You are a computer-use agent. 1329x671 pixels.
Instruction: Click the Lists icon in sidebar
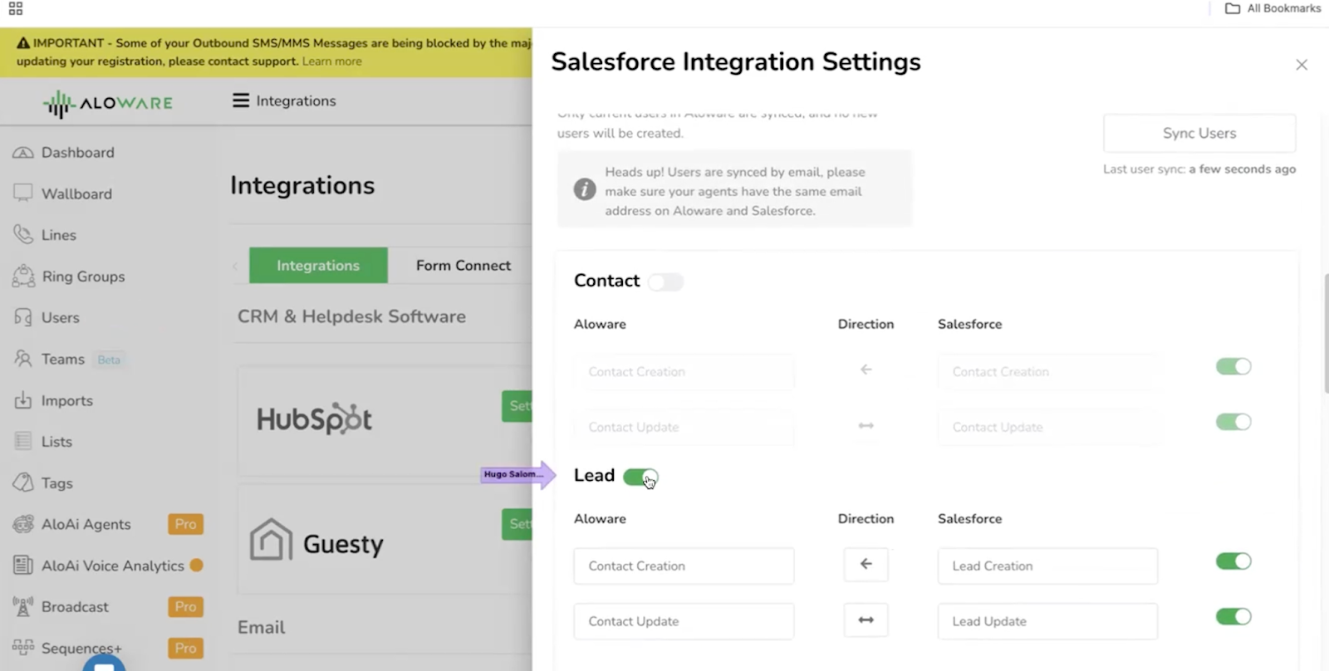[23, 441]
